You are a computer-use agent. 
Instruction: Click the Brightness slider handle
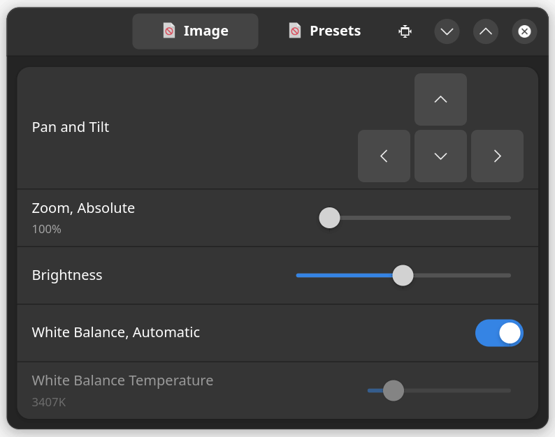click(403, 276)
